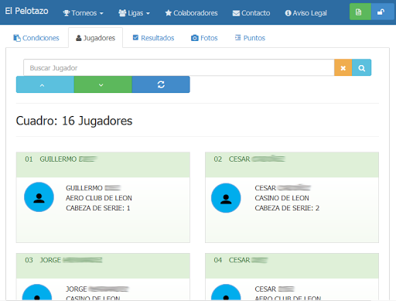Click Cesar's avatar in card 02
Image resolution: width=396 pixels, height=301 pixels.
tap(226, 198)
